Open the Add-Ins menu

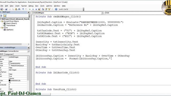pyautogui.click(x=49, y=6)
